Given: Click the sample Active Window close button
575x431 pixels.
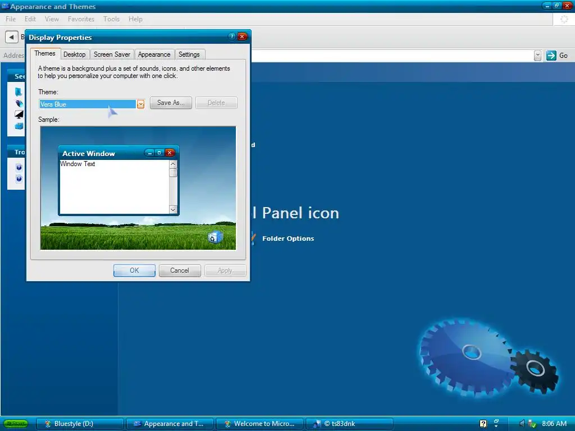Looking at the screenshot, I should [x=170, y=153].
